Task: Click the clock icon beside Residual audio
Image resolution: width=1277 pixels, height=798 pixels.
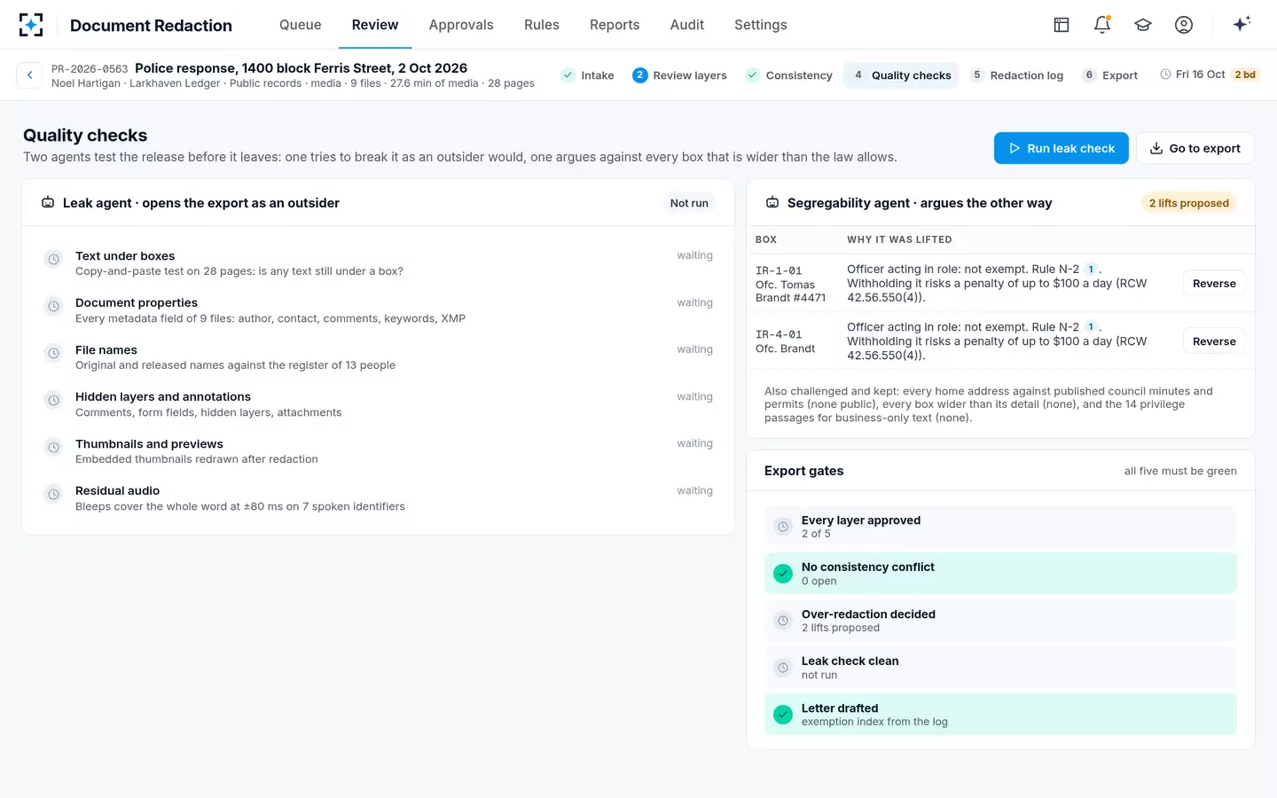Action: coord(54,495)
